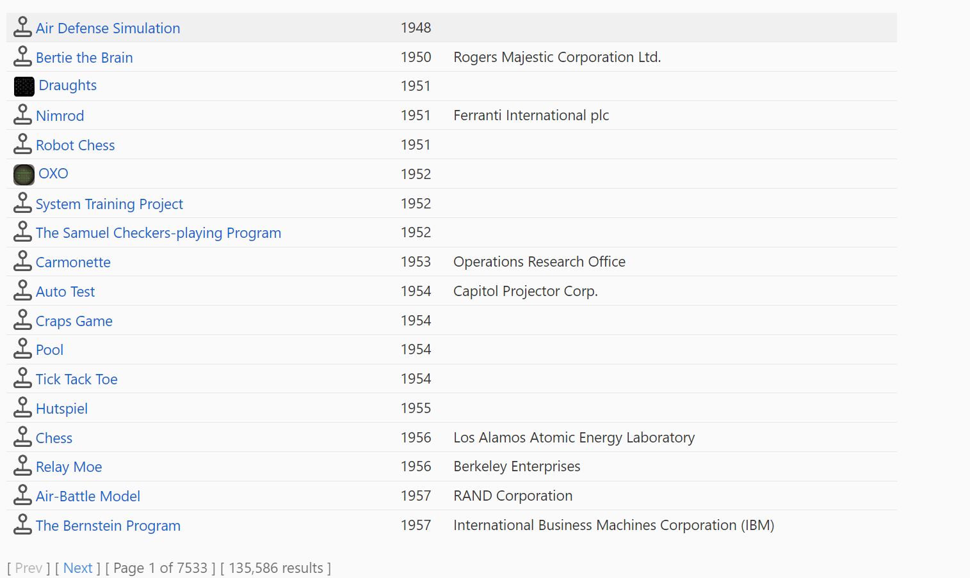Click the Capitol Projector Corp. publisher text
Image resolution: width=970 pixels, height=578 pixels.
coord(526,291)
